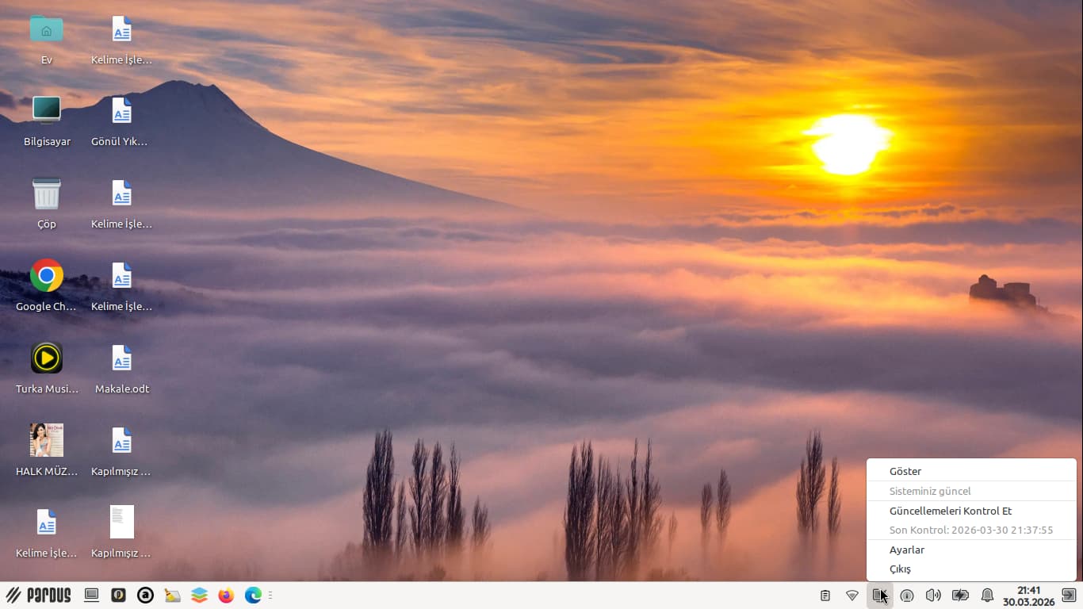Click the show desktop icon in taskbar
This screenshot has width=1083, height=609.
[x=92, y=595]
